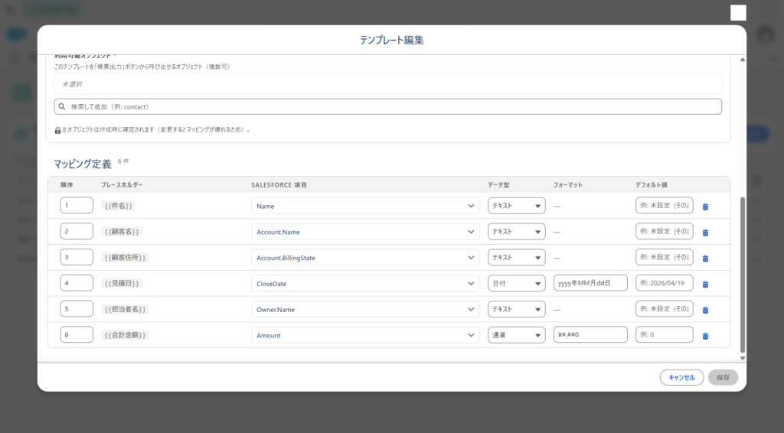Click the マッピング定義 section heading
Viewport: 784px width, 433px height.
(83, 164)
